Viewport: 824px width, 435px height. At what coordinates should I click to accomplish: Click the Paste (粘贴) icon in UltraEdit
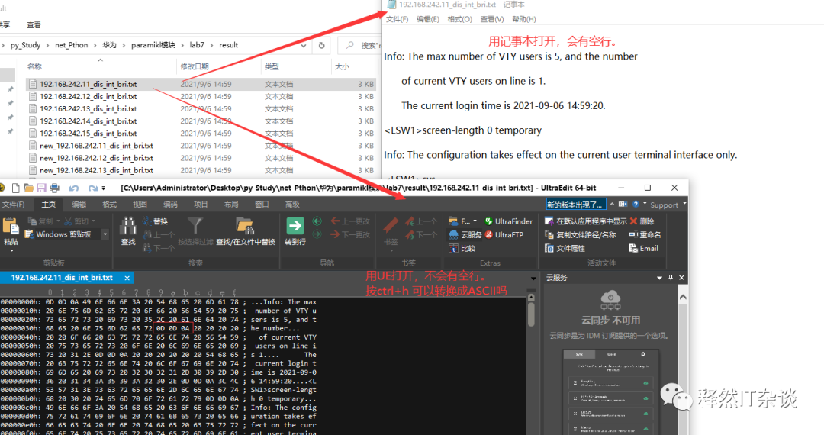coord(11,227)
